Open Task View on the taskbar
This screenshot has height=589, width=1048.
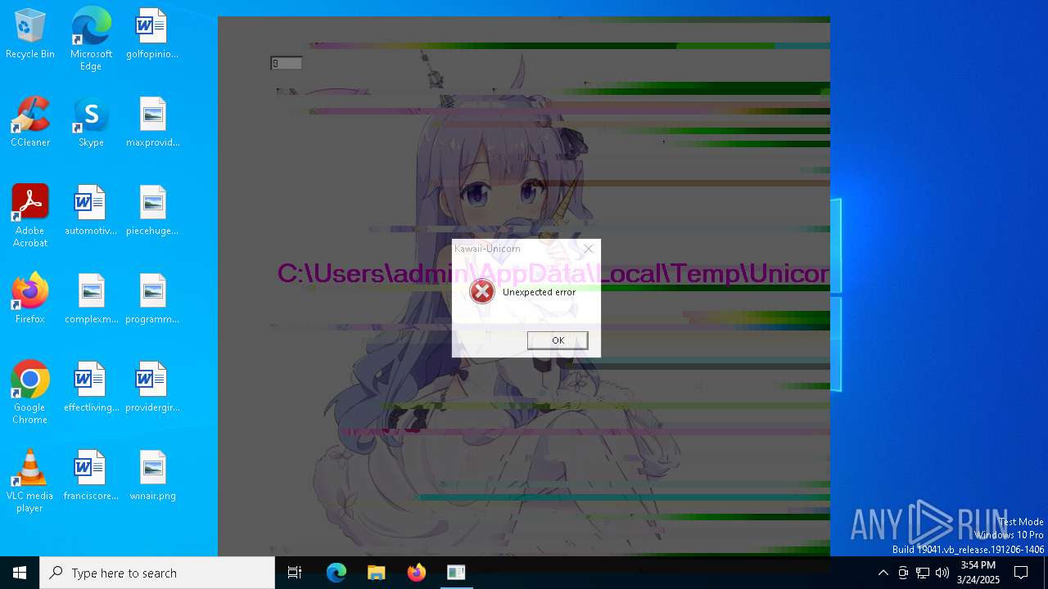coord(295,573)
